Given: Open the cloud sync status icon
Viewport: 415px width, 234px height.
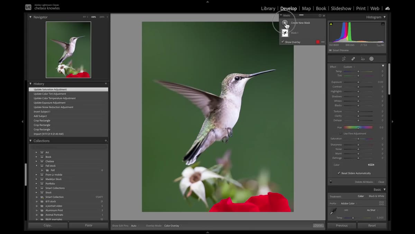Looking at the screenshot, I should [387, 8].
